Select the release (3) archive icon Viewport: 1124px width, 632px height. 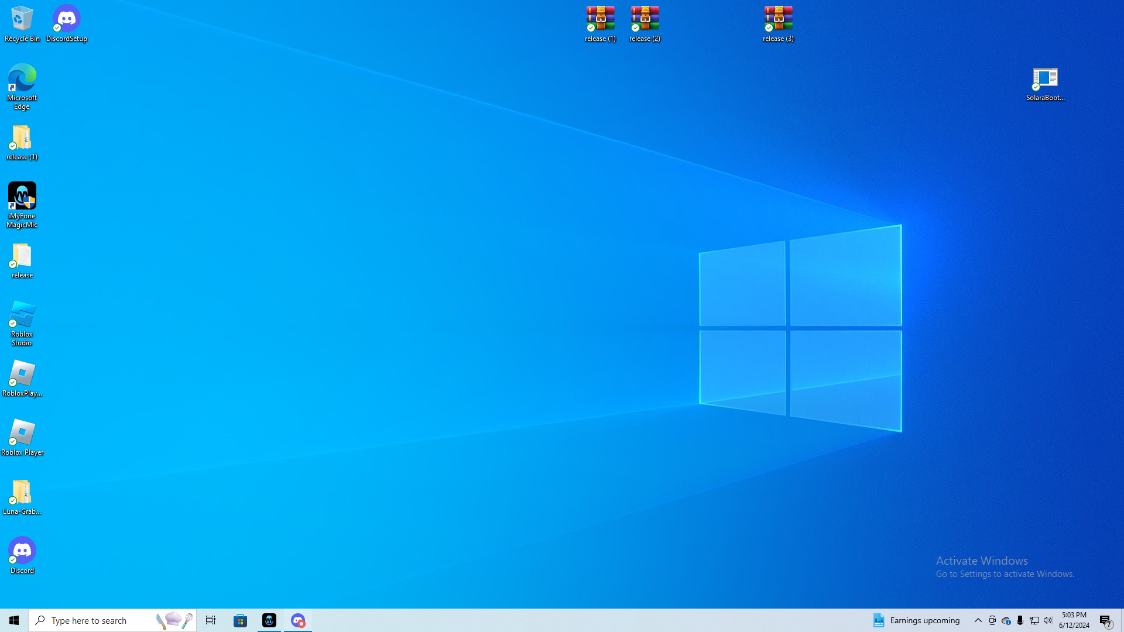pyautogui.click(x=778, y=23)
